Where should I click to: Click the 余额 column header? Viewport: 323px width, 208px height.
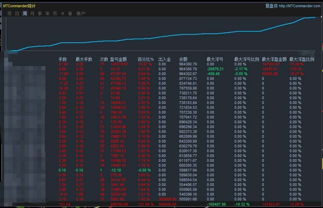click(x=183, y=59)
